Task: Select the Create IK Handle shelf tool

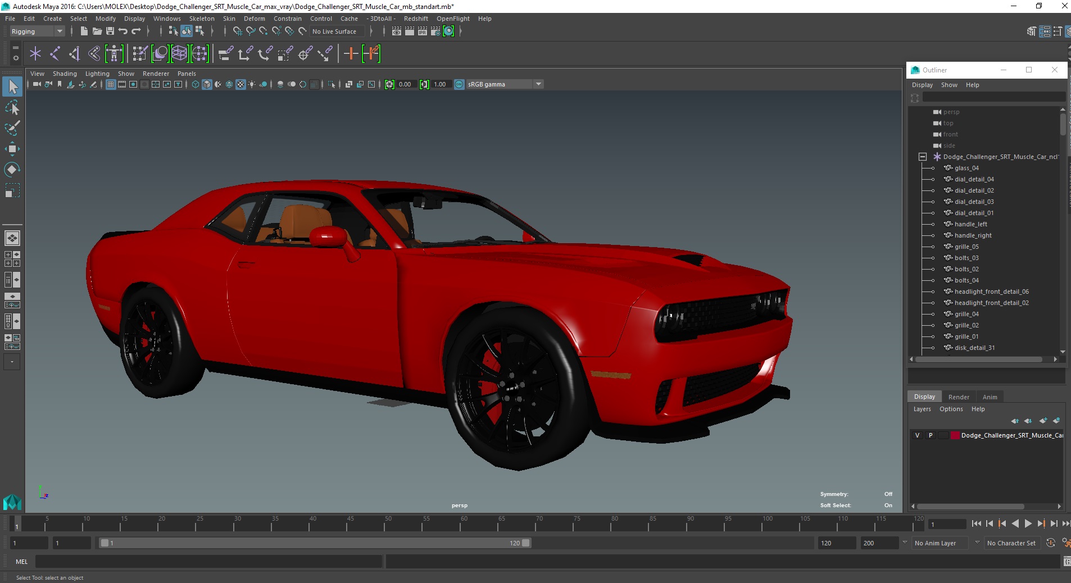Action: tap(74, 54)
